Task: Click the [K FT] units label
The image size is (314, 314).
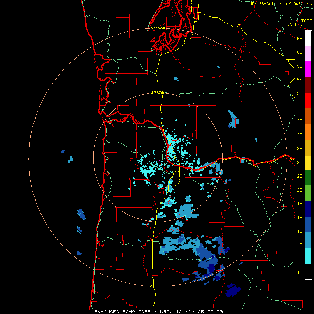Action: 295,24
